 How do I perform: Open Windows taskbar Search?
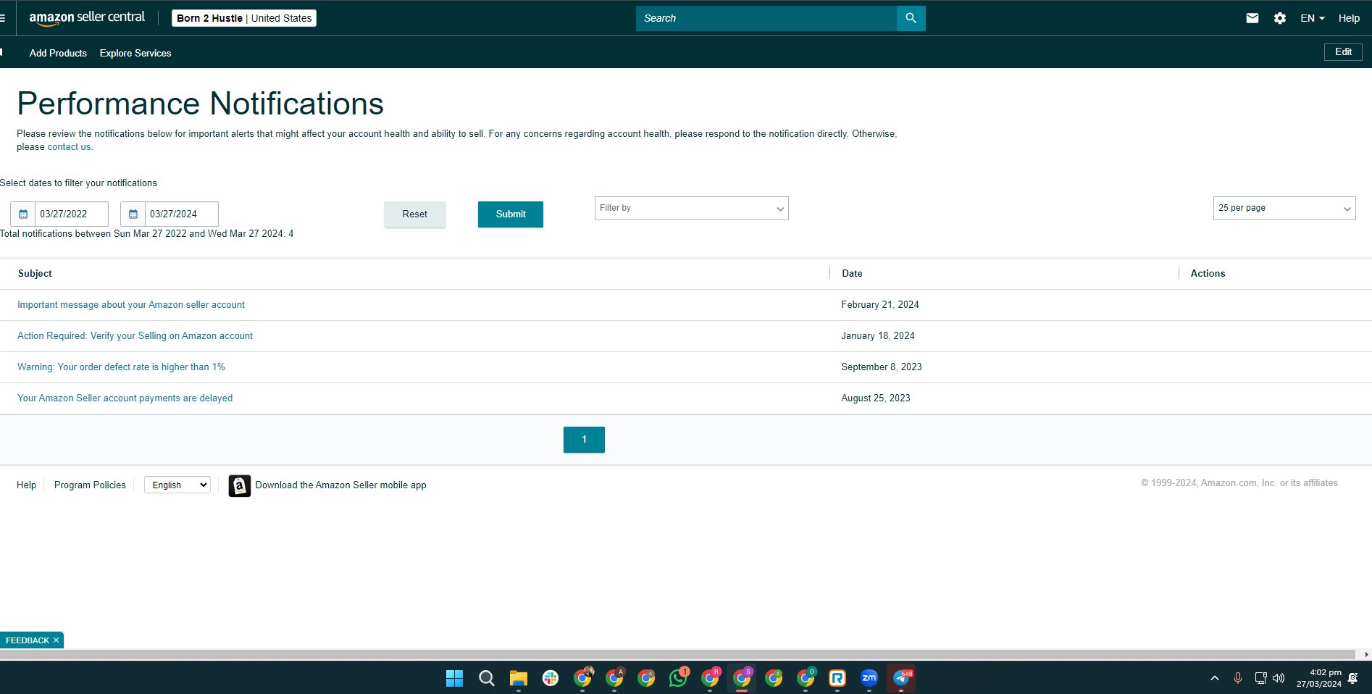point(487,678)
